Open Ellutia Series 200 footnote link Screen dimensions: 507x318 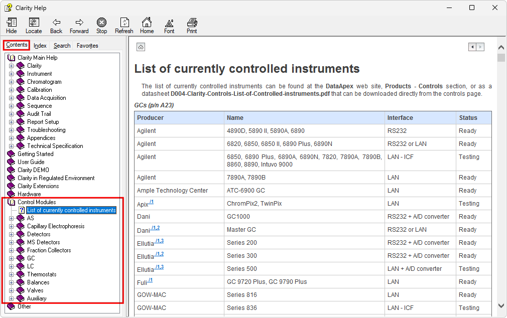(159, 241)
